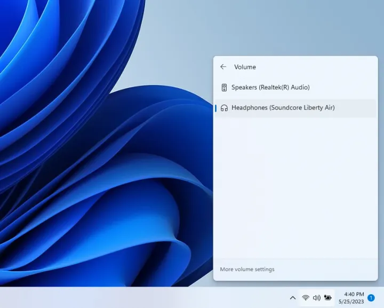Screen dimensions: 384x308
Task: Select Headphones (Soundcore Liberty Air) output
Action: pyautogui.click(x=283, y=108)
